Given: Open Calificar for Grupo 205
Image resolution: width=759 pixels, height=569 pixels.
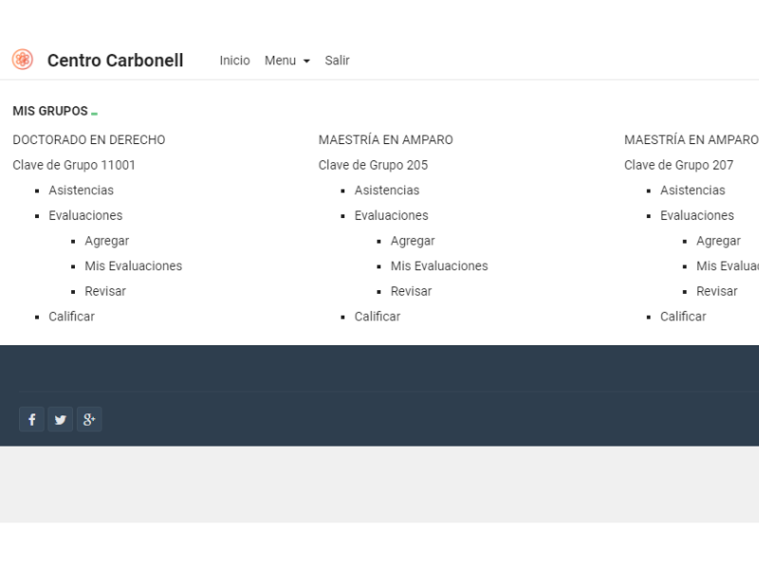Looking at the screenshot, I should point(377,317).
